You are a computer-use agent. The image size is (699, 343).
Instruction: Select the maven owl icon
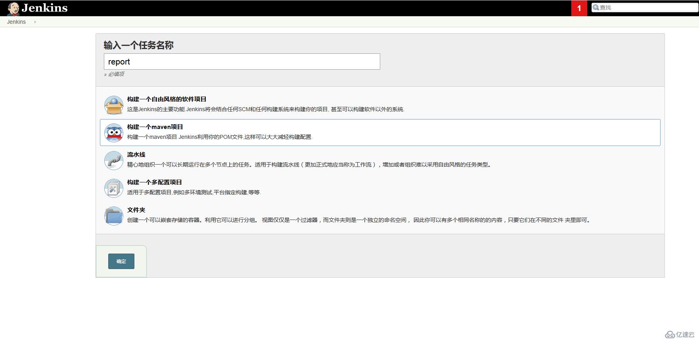[x=114, y=133]
